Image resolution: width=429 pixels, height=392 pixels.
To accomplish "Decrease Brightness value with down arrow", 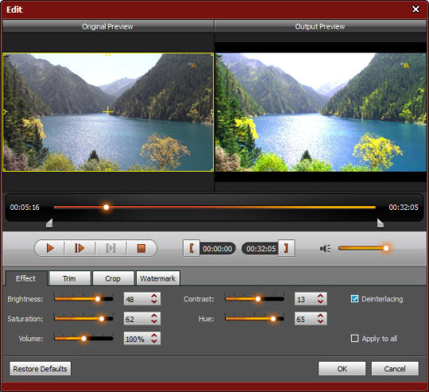I will tap(154, 301).
